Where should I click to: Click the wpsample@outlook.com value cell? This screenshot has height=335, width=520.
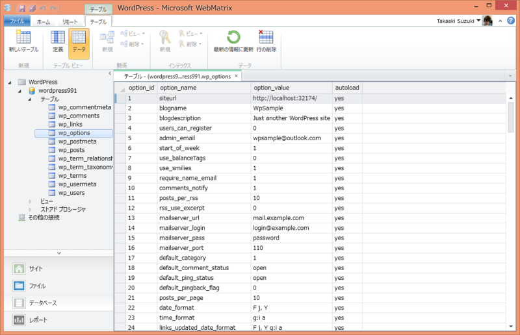(x=291, y=138)
